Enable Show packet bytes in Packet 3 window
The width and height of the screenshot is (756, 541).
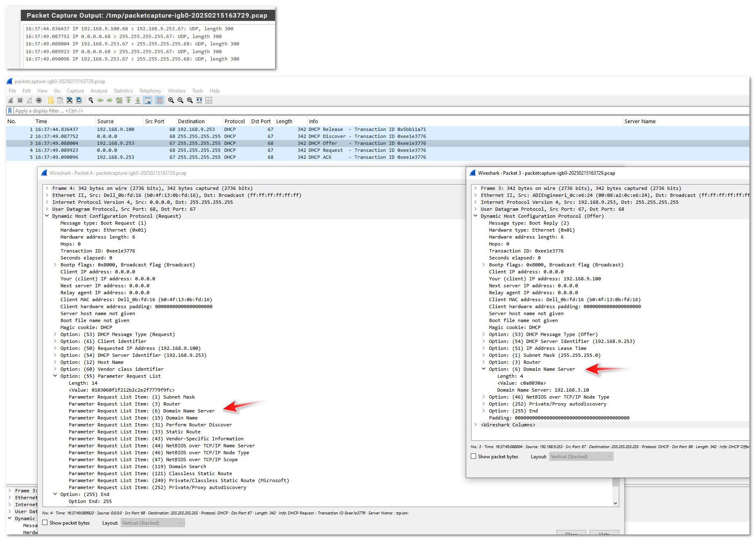[474, 456]
